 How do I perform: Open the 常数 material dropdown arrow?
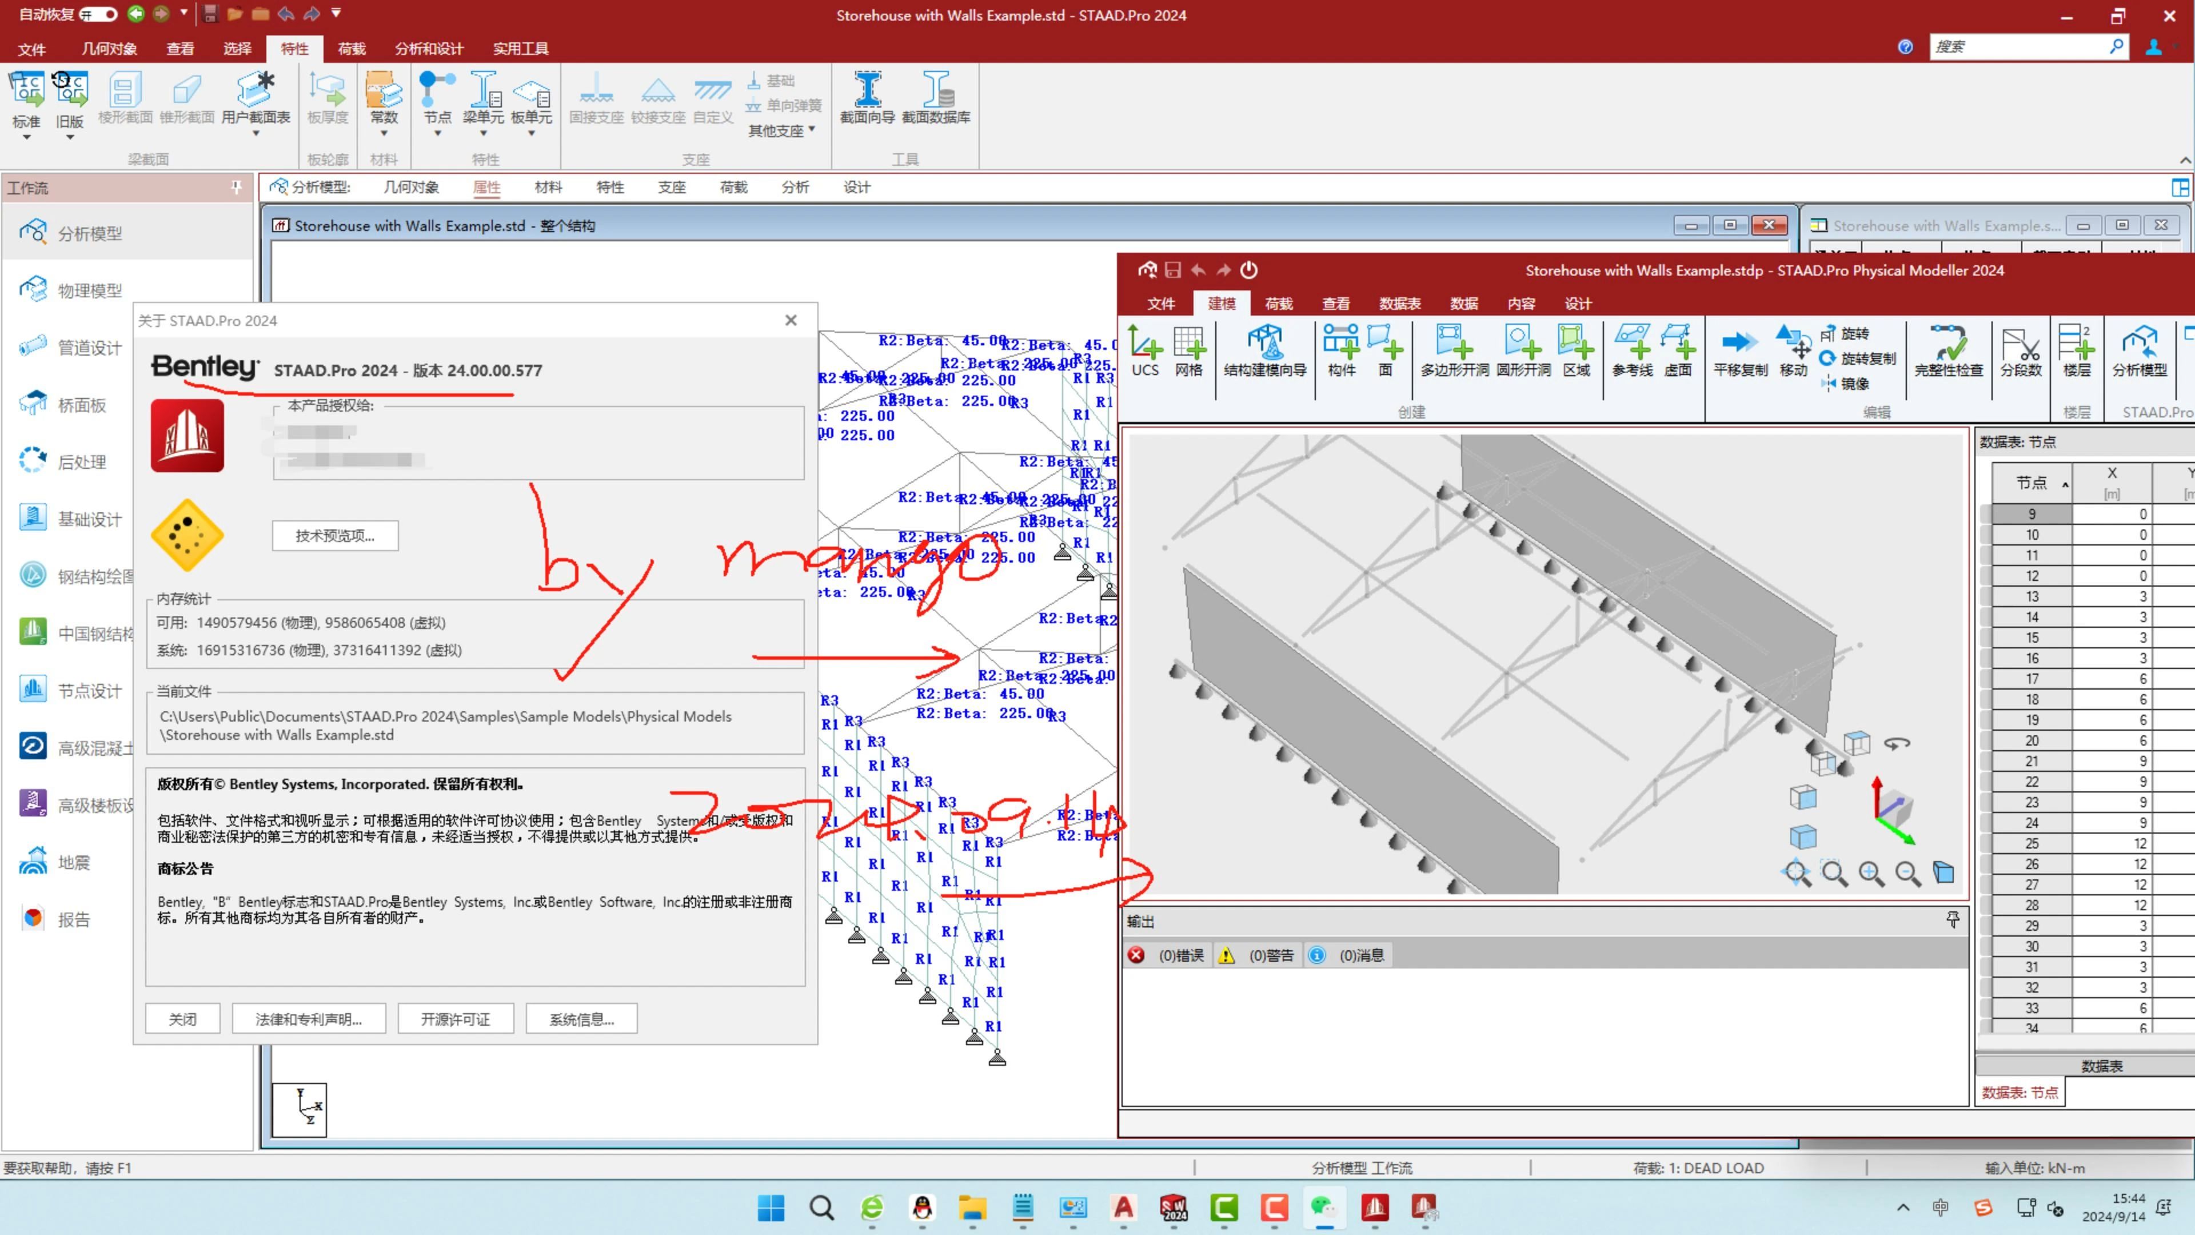[x=384, y=134]
